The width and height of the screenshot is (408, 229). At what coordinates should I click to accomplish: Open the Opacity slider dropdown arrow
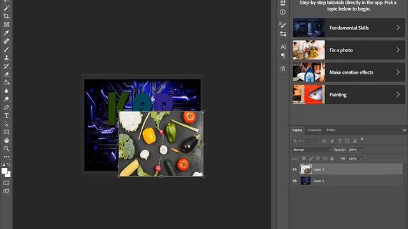361,150
